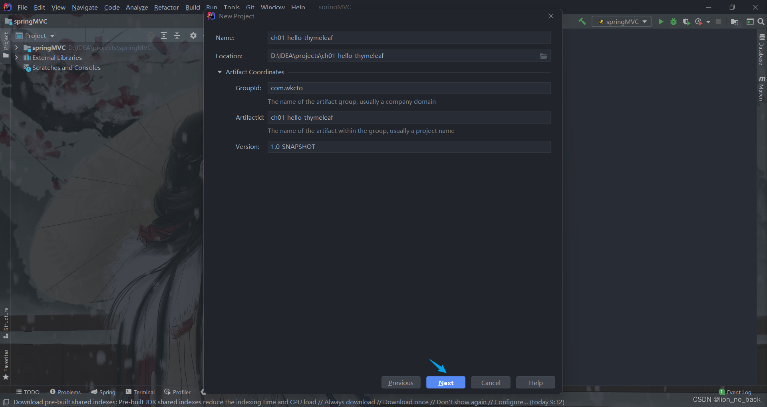Click the Next button
767x407 pixels.
[446, 383]
